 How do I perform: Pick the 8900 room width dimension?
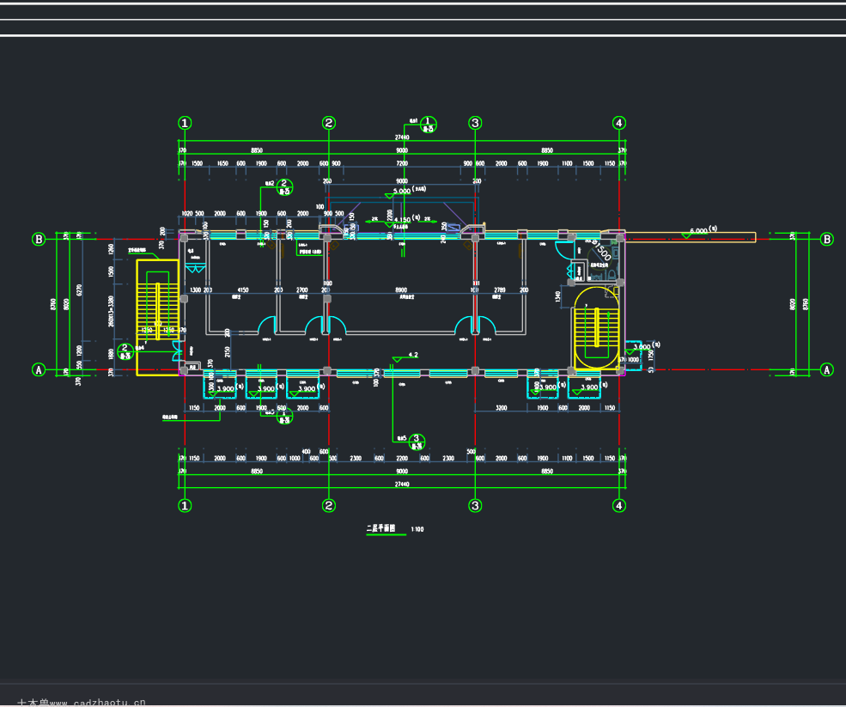pyautogui.click(x=401, y=290)
